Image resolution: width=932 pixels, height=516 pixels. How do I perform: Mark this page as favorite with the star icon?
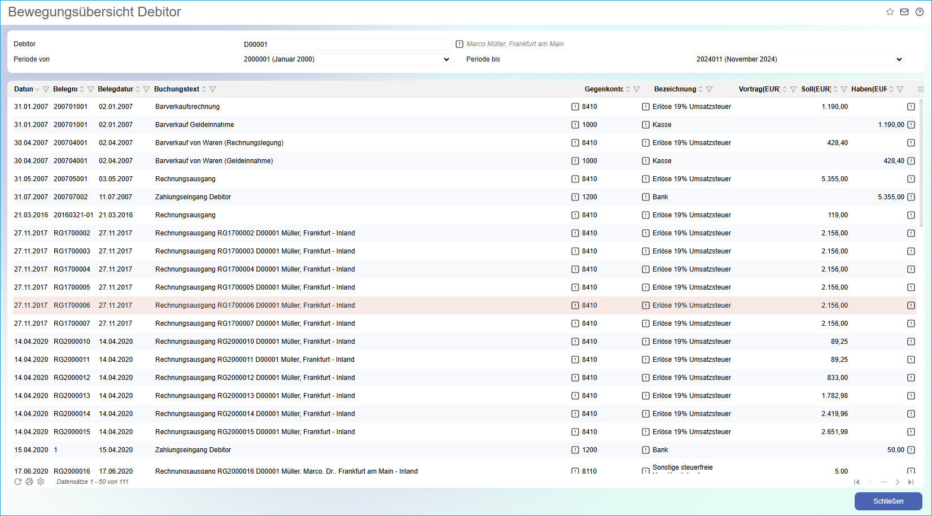(x=890, y=12)
